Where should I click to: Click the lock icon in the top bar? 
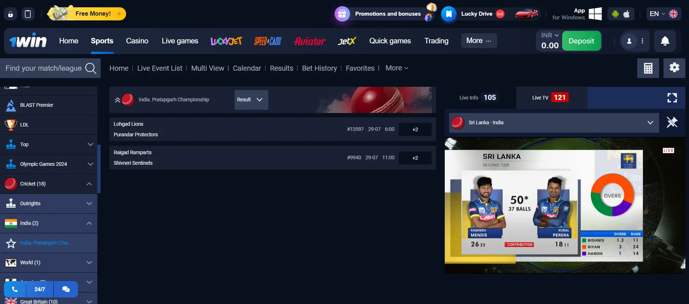[x=11, y=14]
